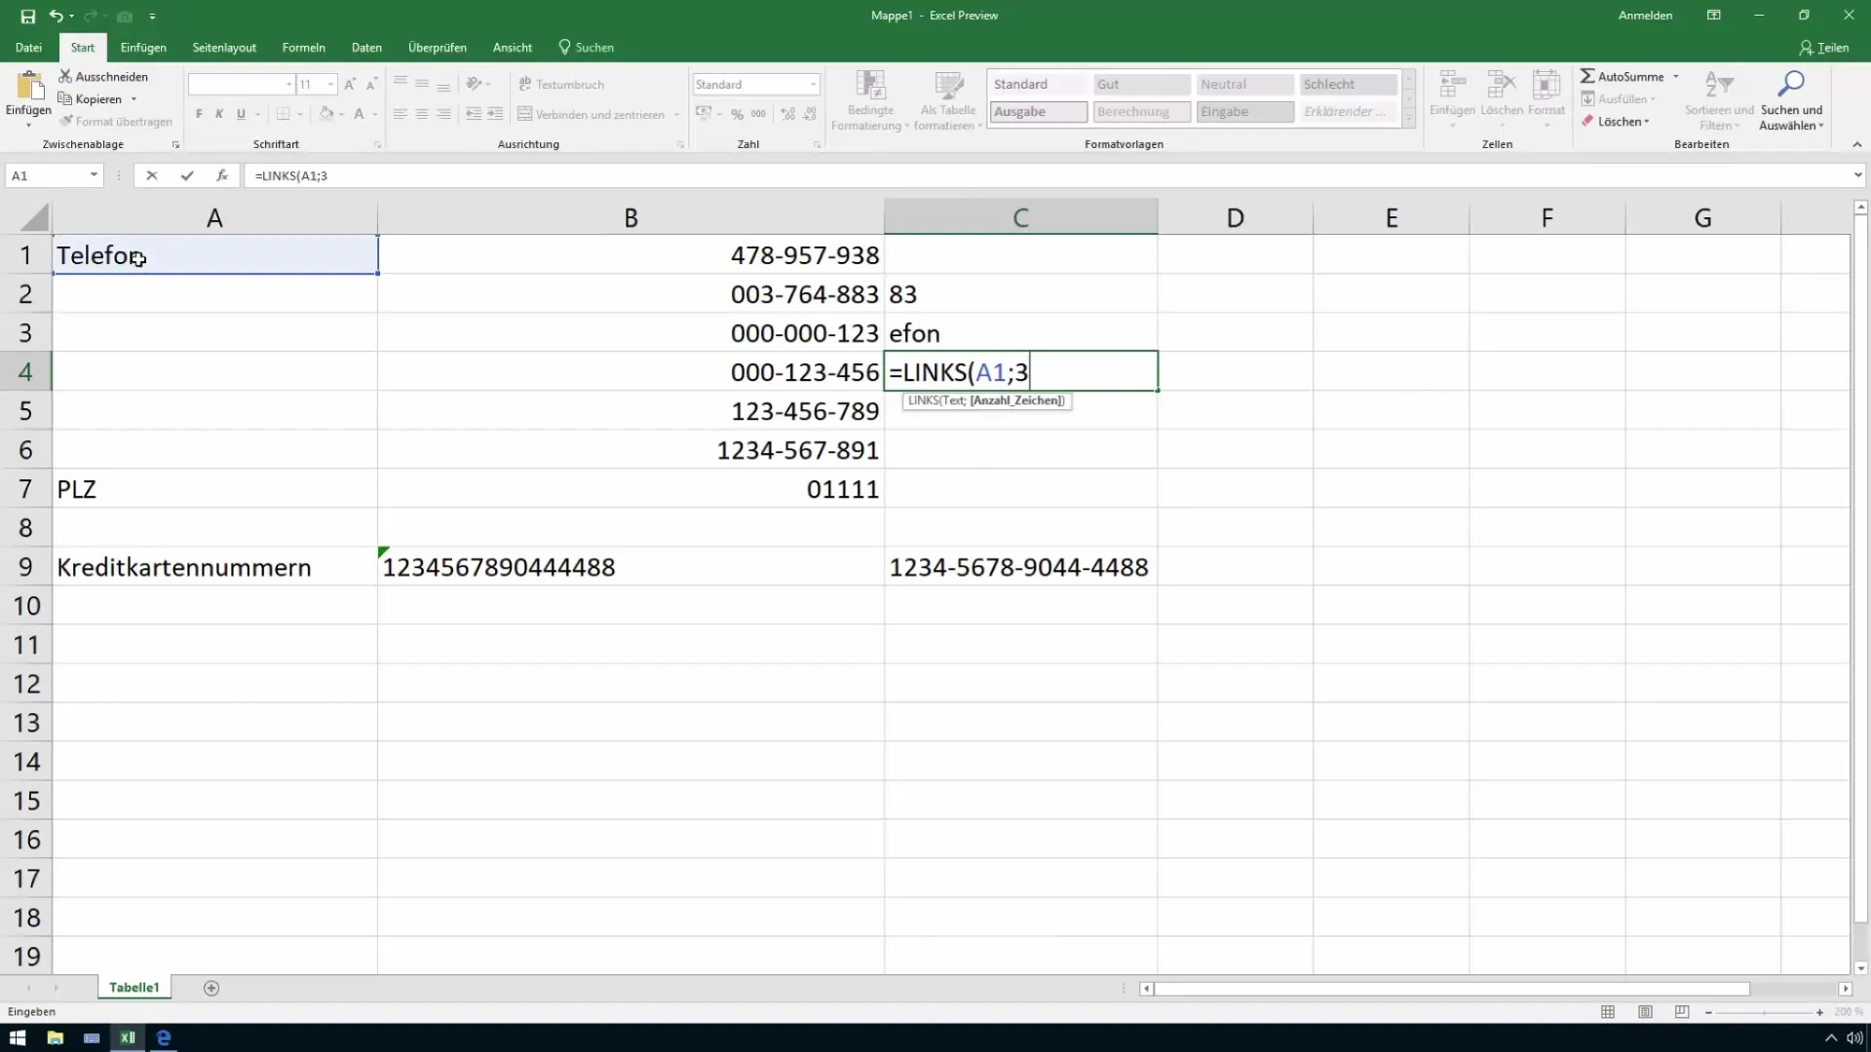Align text left in cell
This screenshot has height=1052, width=1871.
click(401, 114)
